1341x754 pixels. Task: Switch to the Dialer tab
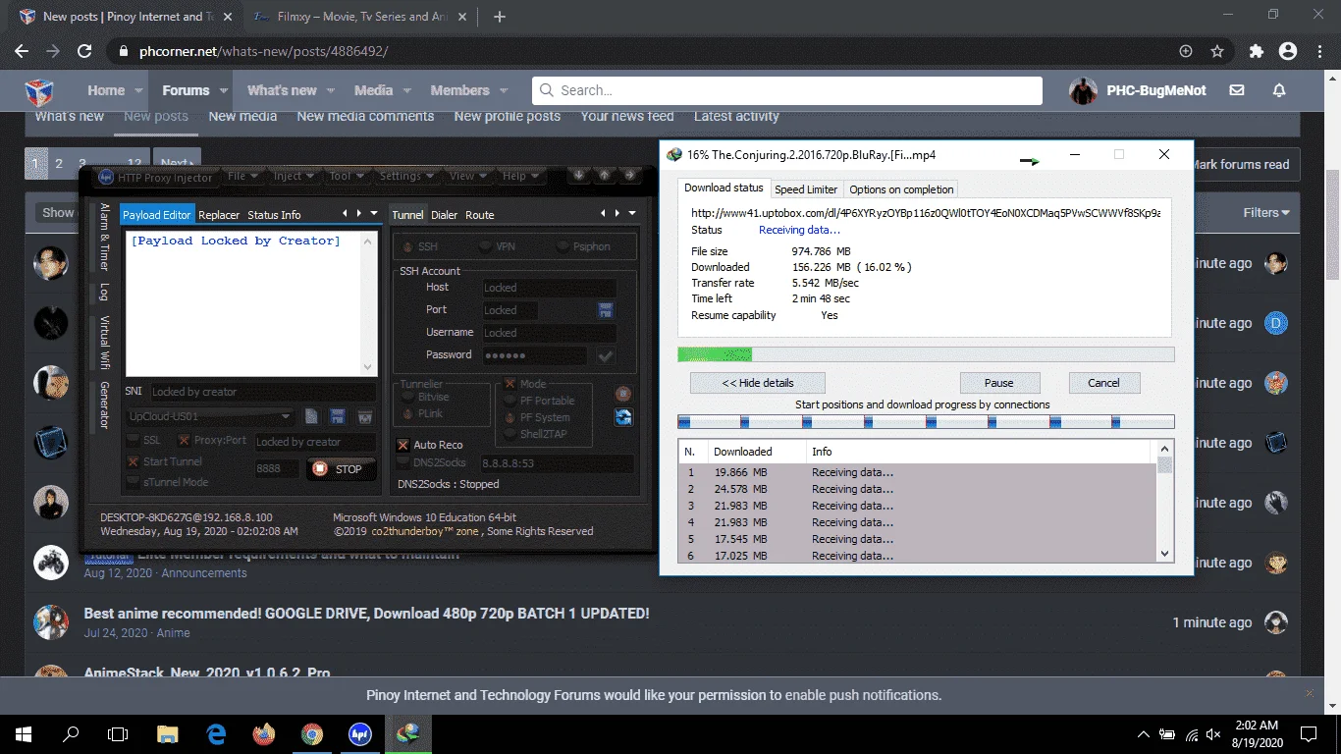(x=444, y=215)
